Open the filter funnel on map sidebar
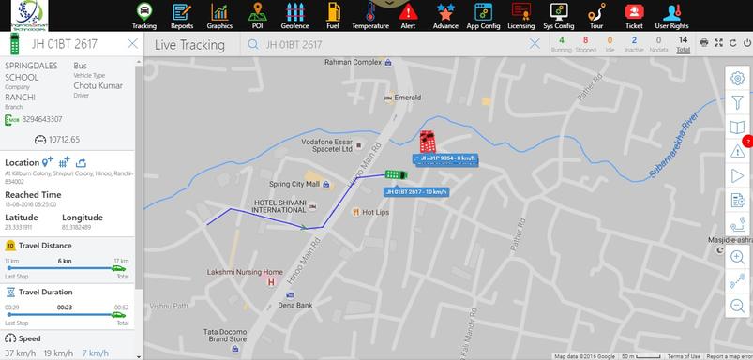The width and height of the screenshot is (753, 360). click(x=737, y=102)
